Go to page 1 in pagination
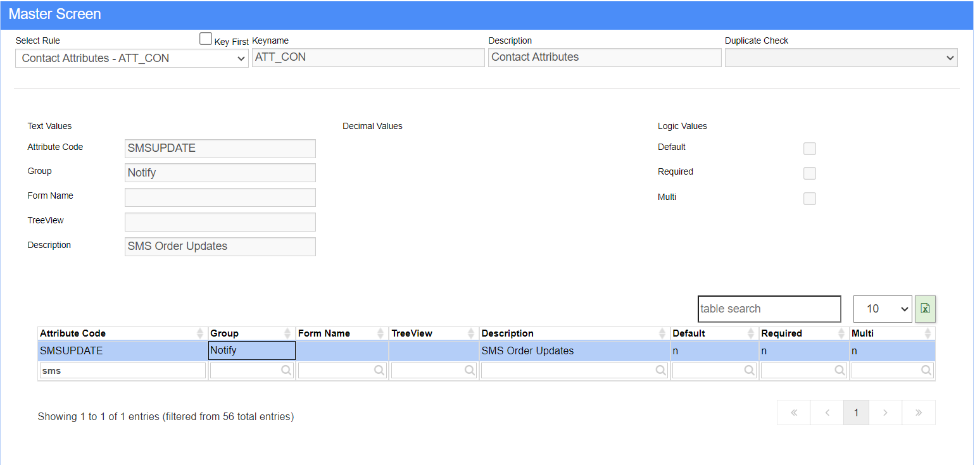Viewport: 975px width, 465px height. 856,412
